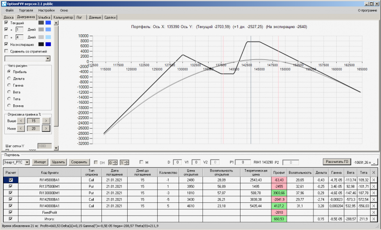The width and height of the screenshot is (381, 230).
Task: Toggle the '+1 Дней' line checkbox
Action: [x=6, y=29]
